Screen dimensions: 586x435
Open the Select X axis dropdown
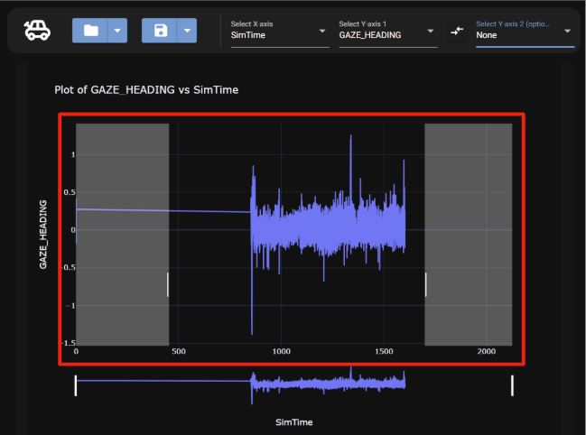pyautogui.click(x=280, y=34)
